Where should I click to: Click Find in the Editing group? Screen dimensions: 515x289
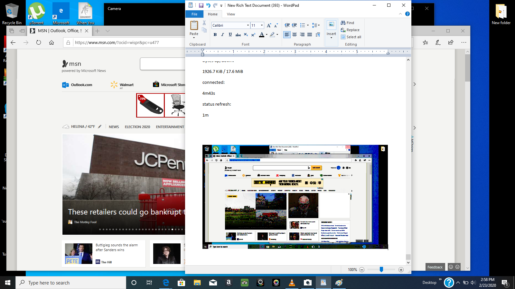[x=347, y=23]
